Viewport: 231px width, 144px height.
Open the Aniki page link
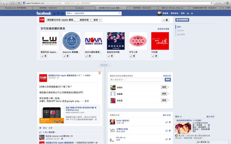click(x=123, y=121)
